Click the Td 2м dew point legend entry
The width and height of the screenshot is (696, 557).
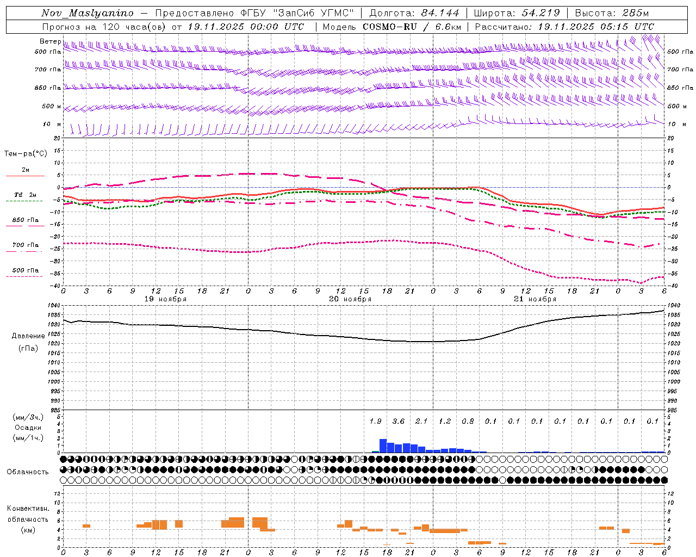[26, 195]
